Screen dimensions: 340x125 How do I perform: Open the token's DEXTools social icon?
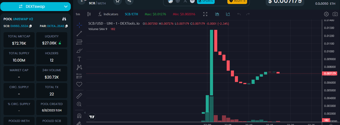171,1
